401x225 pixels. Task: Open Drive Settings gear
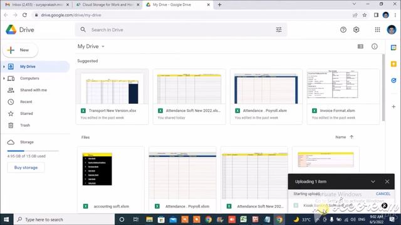357,30
